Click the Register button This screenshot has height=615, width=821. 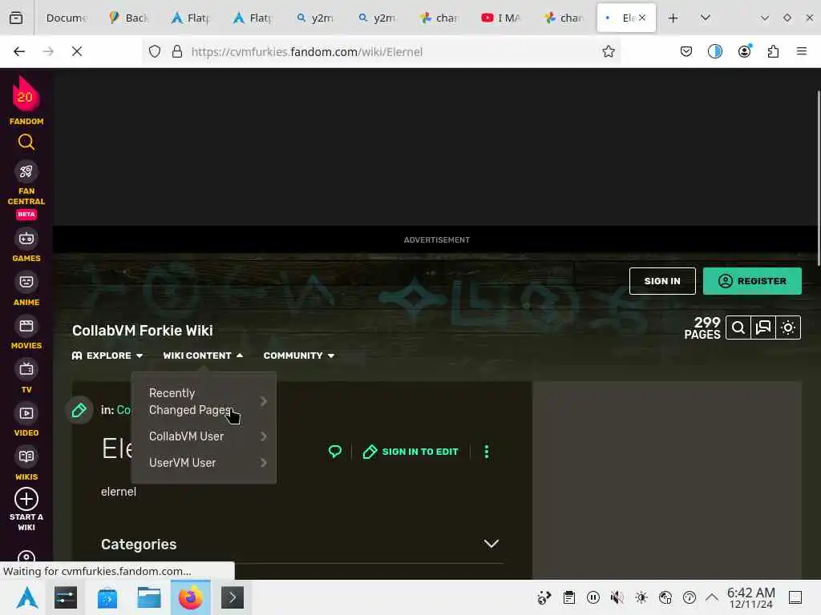pyautogui.click(x=752, y=281)
